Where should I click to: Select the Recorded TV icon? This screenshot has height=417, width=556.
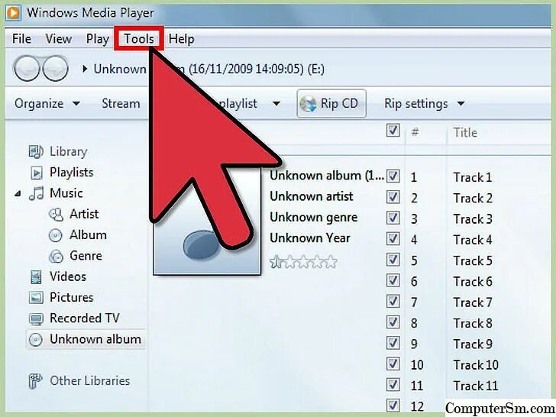point(36,318)
